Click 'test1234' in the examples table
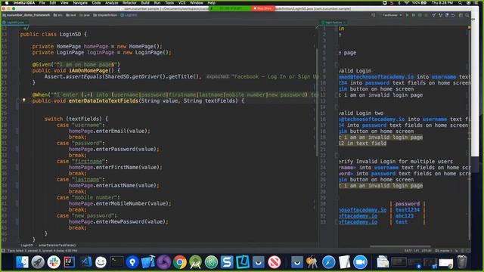Viewport: 484px width, 272px height. 408,210
